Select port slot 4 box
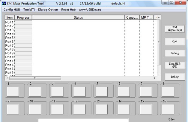The image size is (188, 122). [79, 91]
